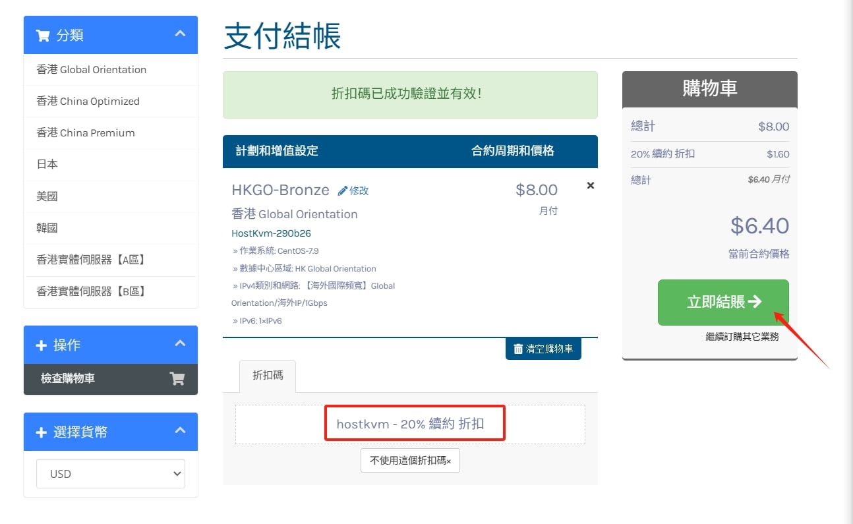Open the USD currency dropdown

click(110, 473)
